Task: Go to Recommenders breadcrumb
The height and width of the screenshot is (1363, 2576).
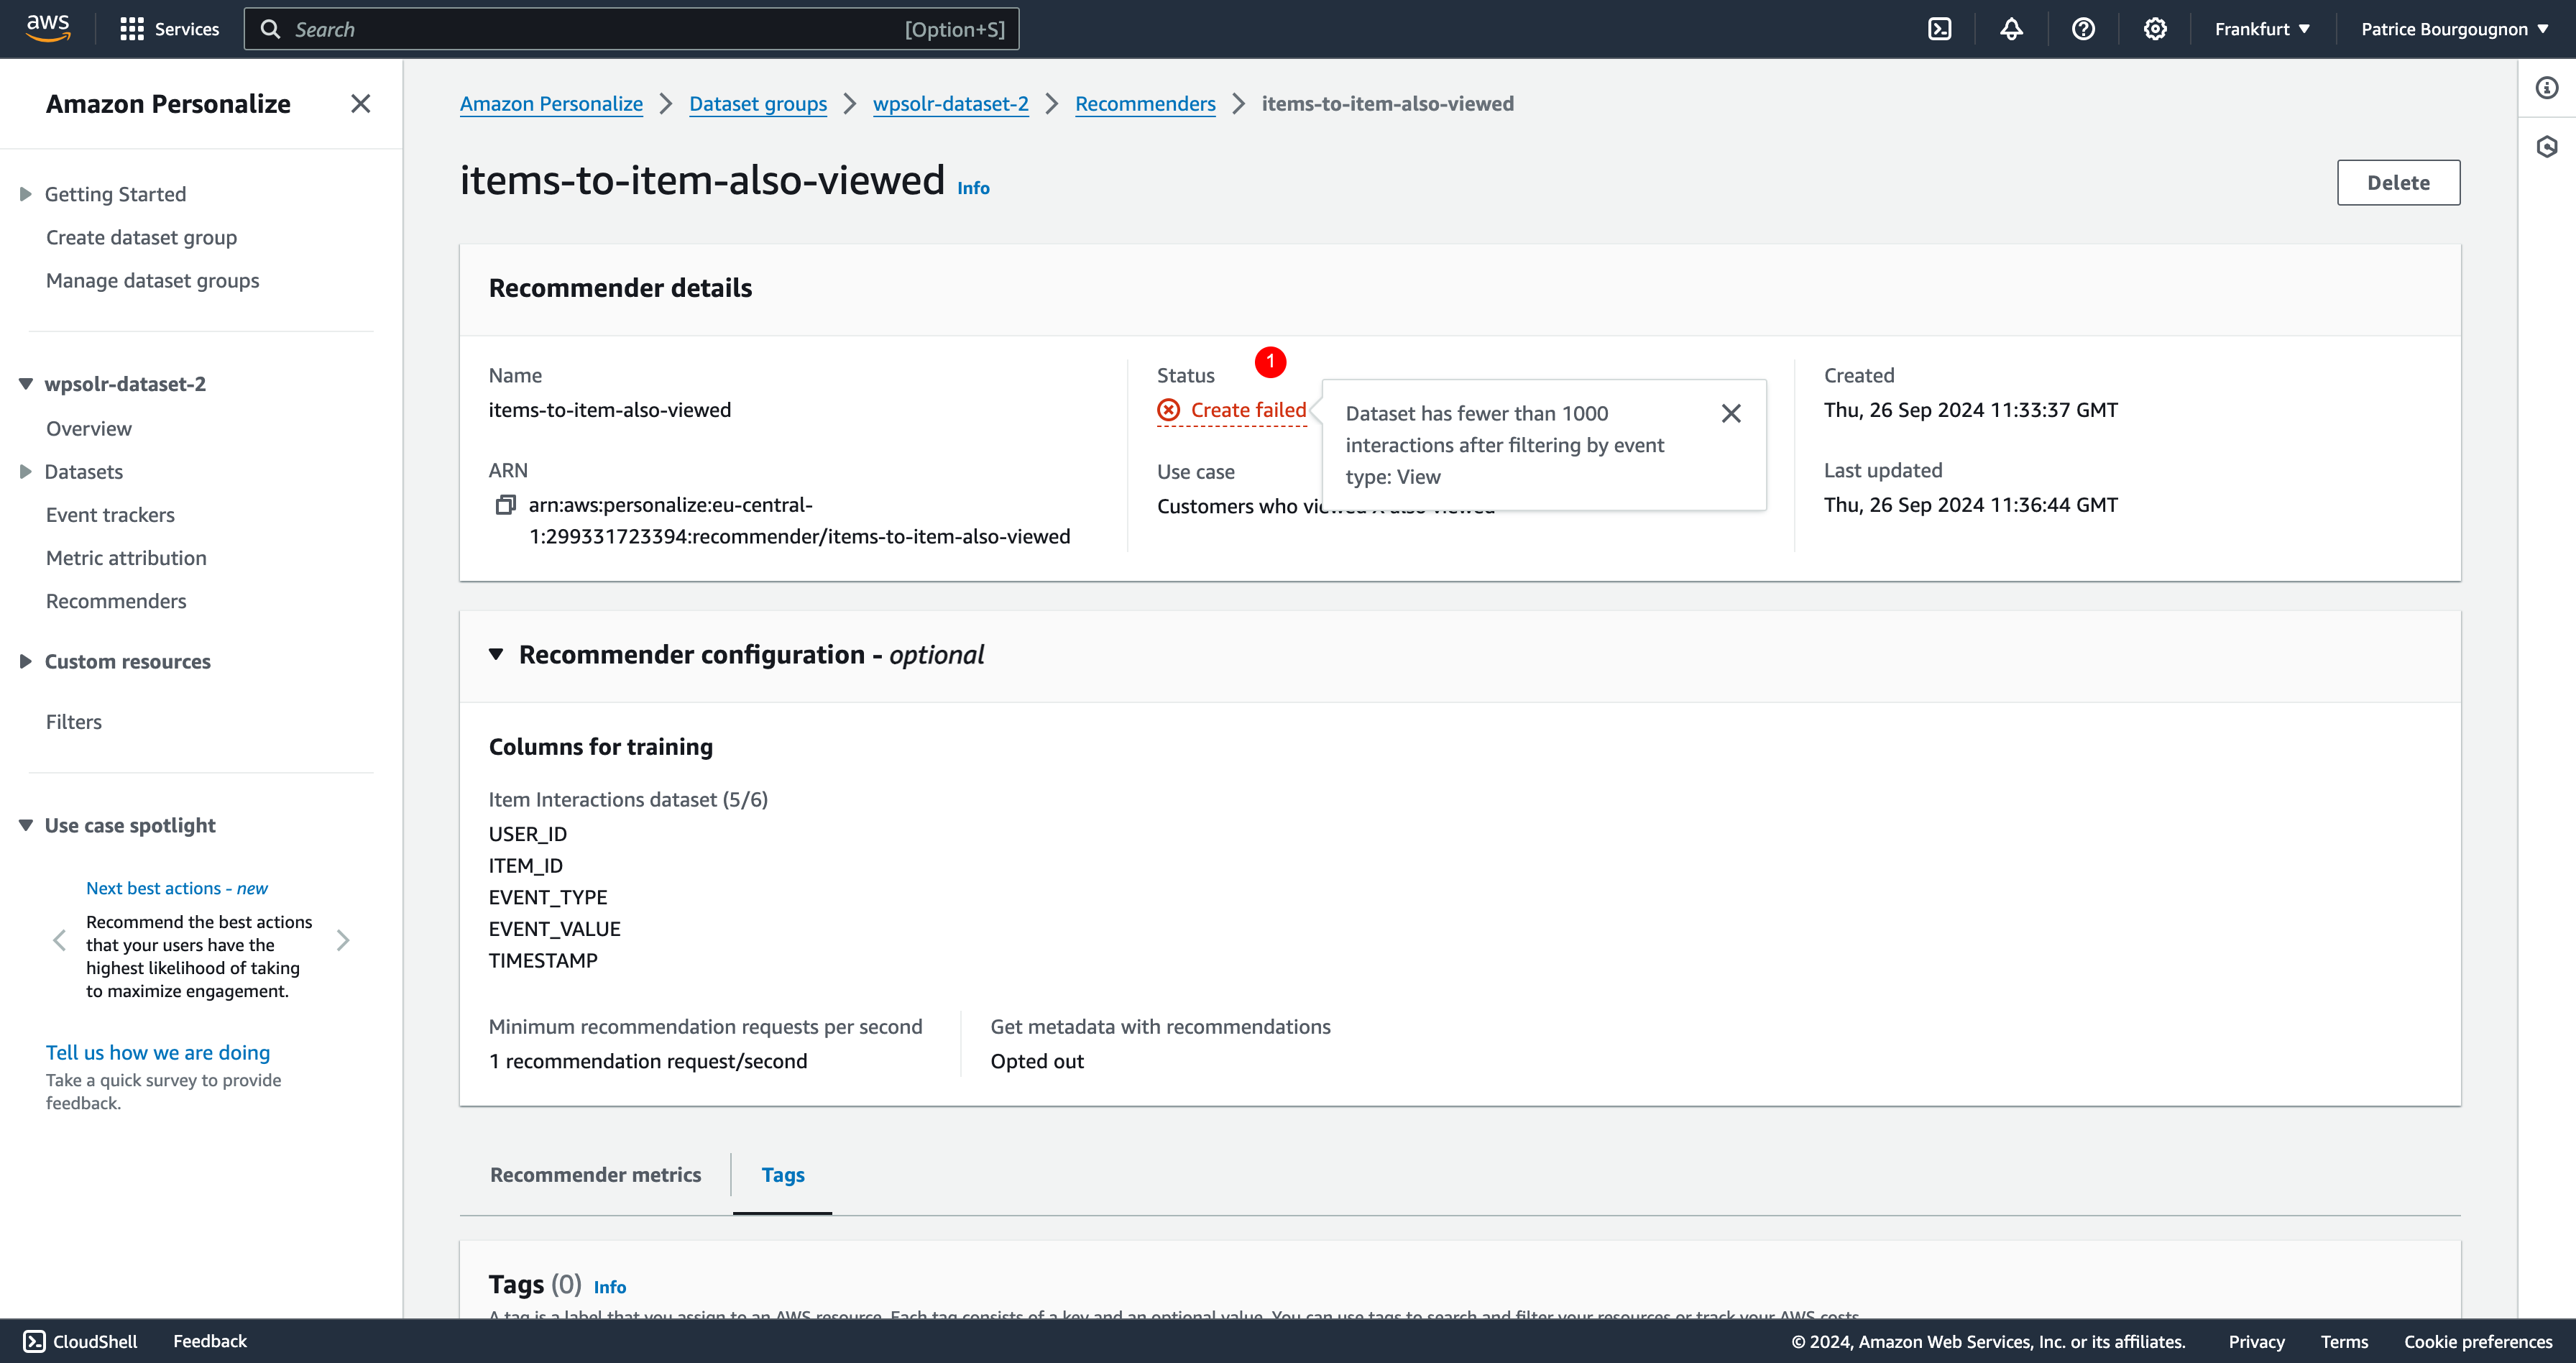Action: point(1145,104)
